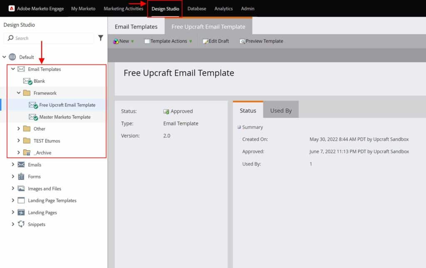Select the Status tab

(248, 110)
